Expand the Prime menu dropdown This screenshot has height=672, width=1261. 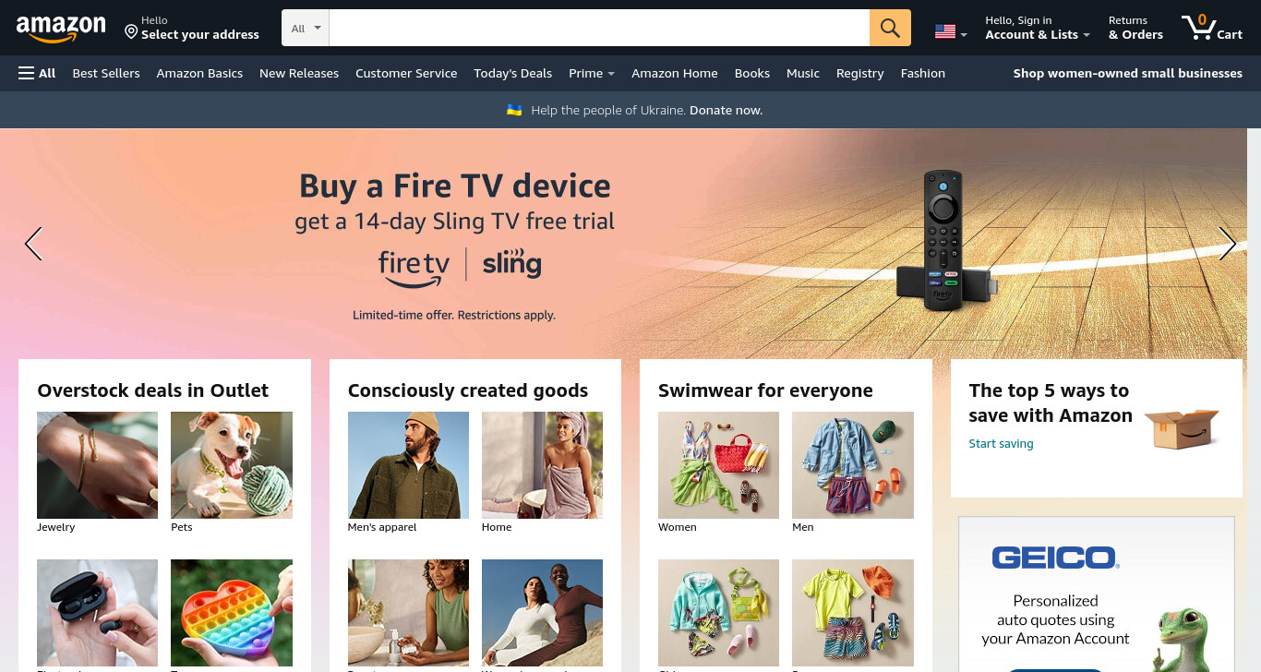[592, 73]
